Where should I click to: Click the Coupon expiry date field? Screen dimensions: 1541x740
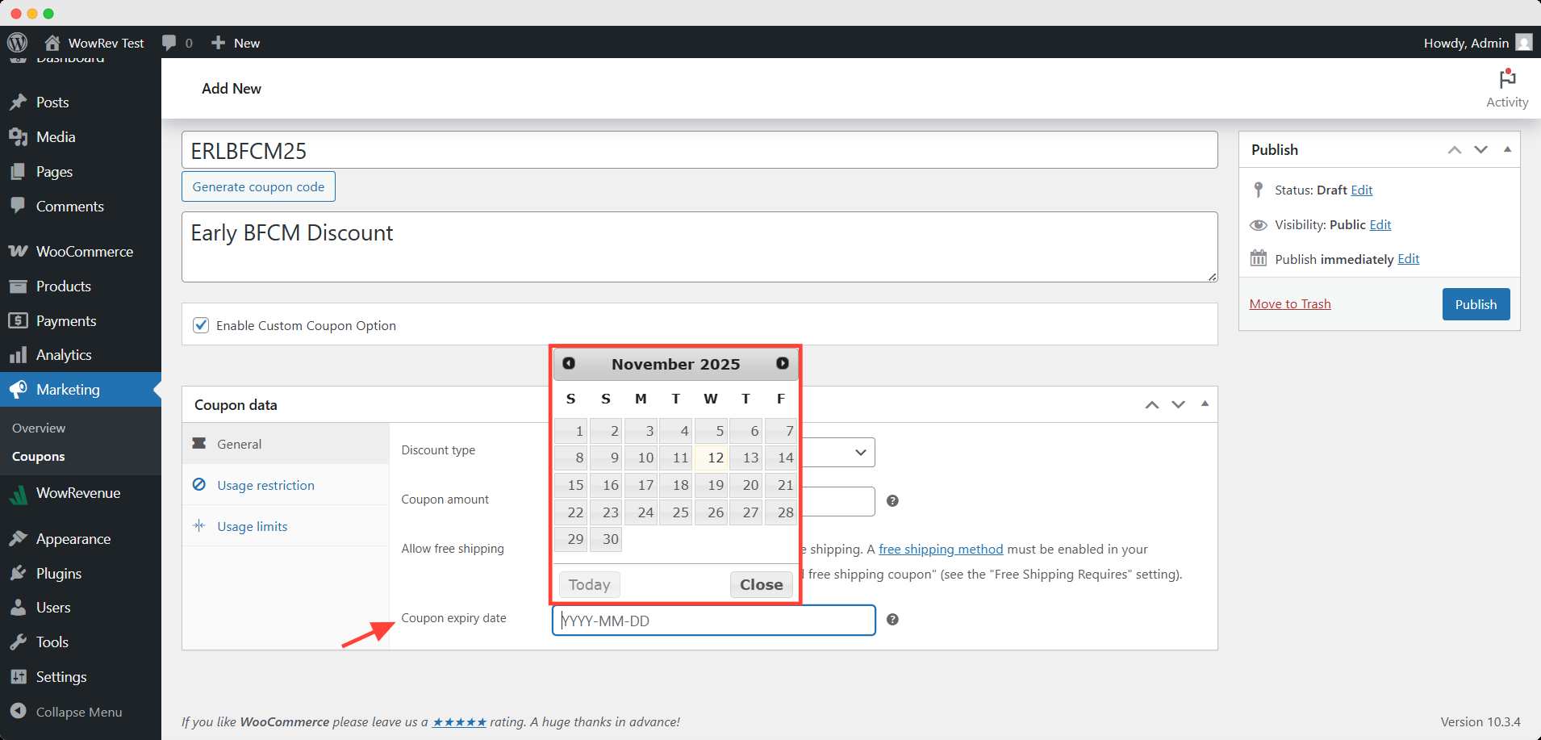pos(713,621)
